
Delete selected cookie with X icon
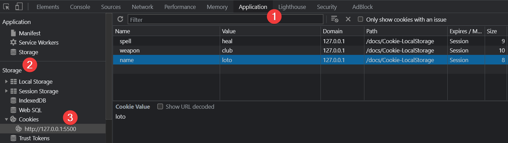348,19
